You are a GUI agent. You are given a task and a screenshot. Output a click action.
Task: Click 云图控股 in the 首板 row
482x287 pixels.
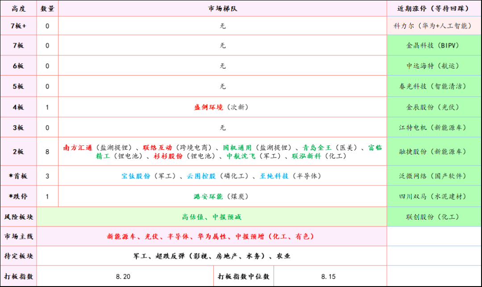click(201, 176)
